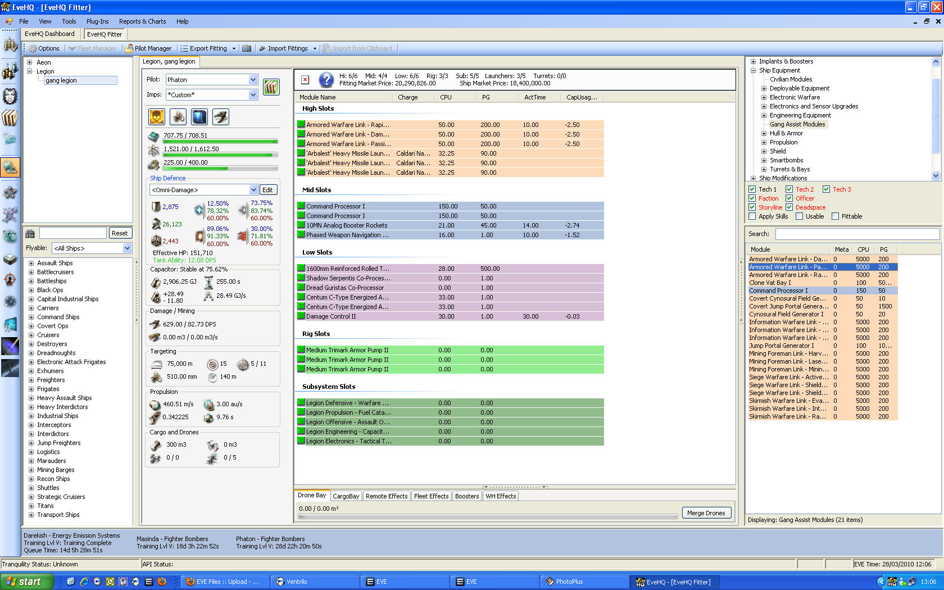This screenshot has height=590, width=944.
Task: Click the ship search text field
Action: pos(72,233)
